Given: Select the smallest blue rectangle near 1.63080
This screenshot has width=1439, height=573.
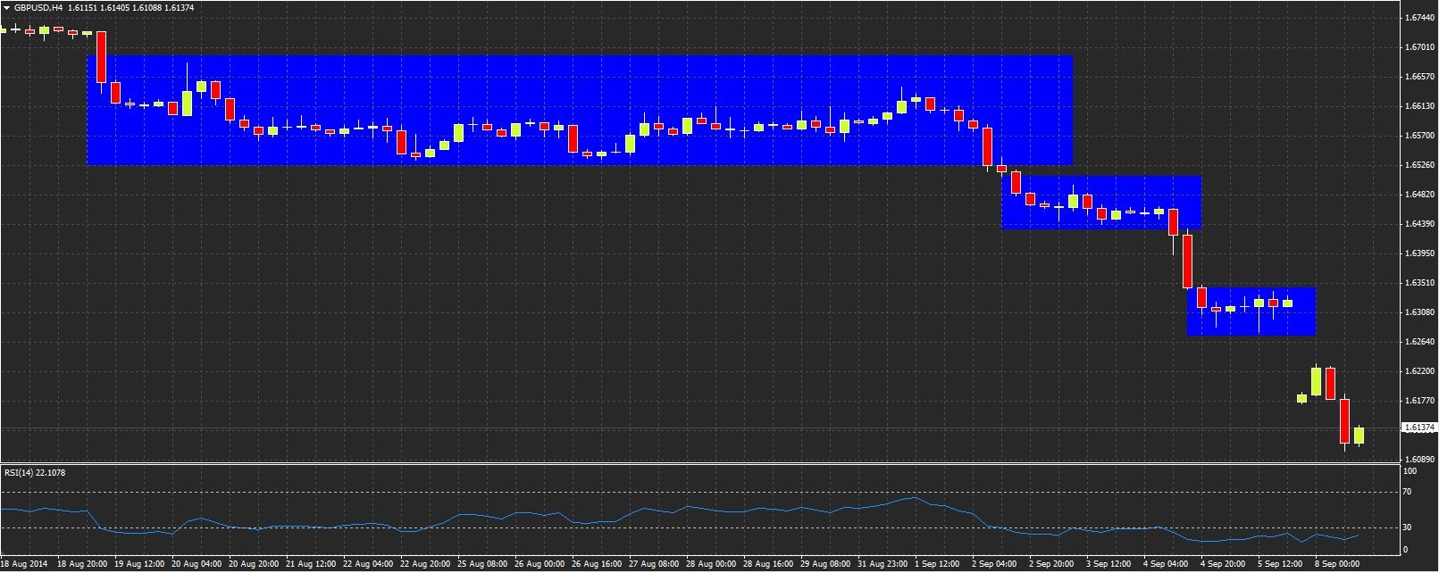Looking at the screenshot, I should pos(1251,311).
